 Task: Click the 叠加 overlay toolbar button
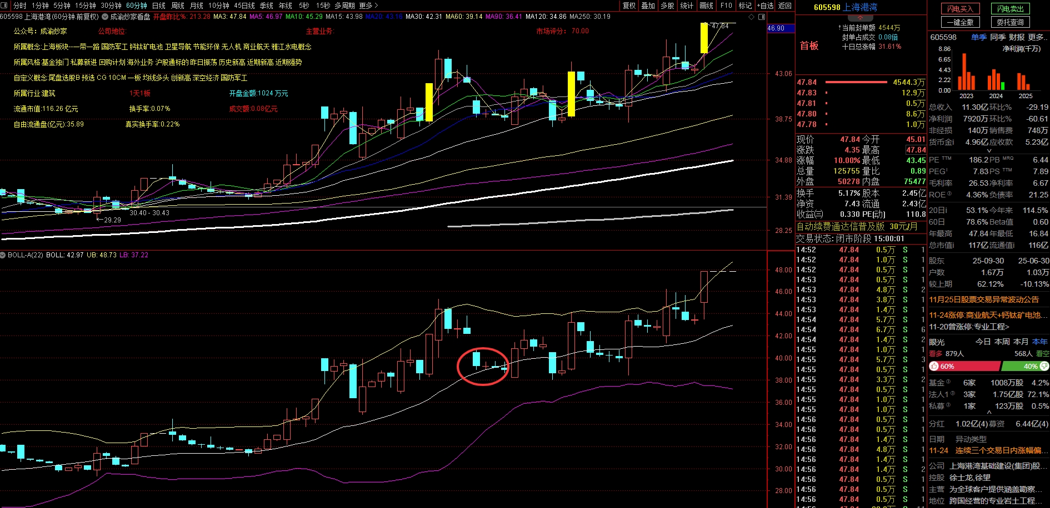click(x=648, y=6)
